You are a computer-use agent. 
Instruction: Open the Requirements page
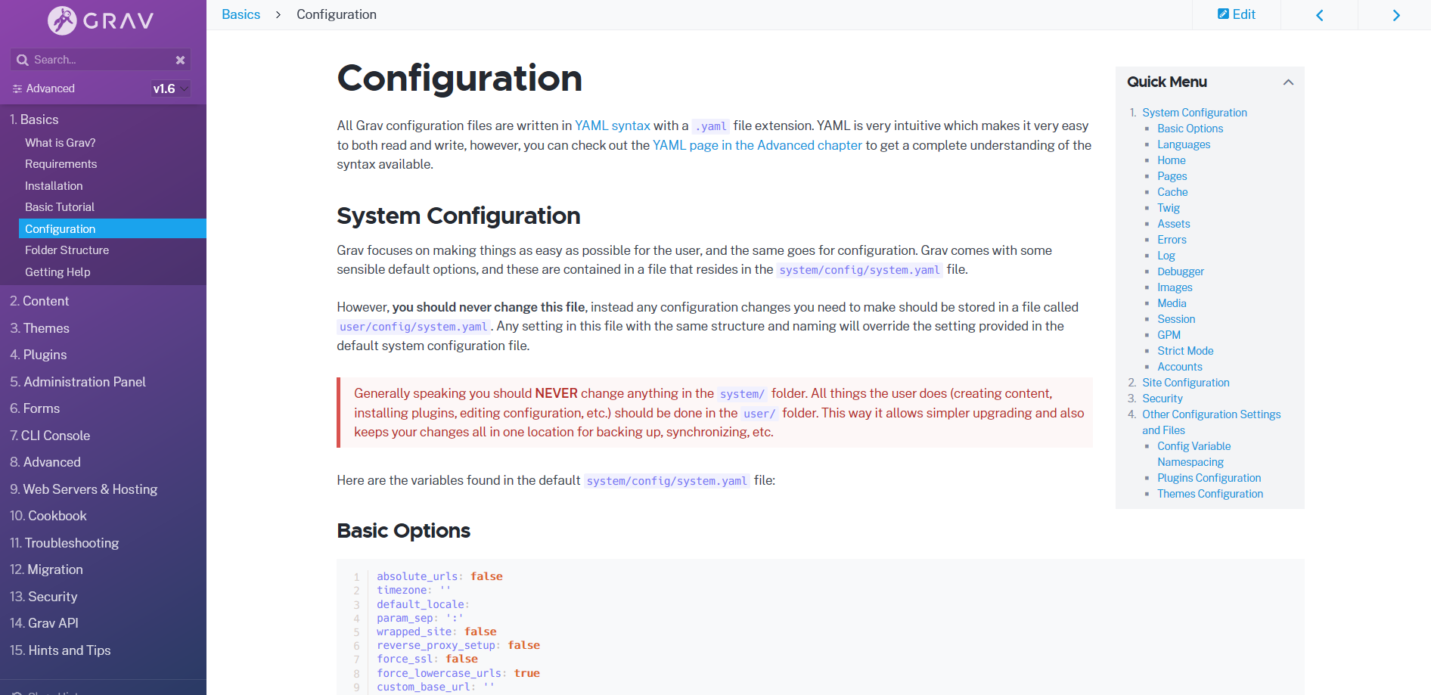[61, 164]
